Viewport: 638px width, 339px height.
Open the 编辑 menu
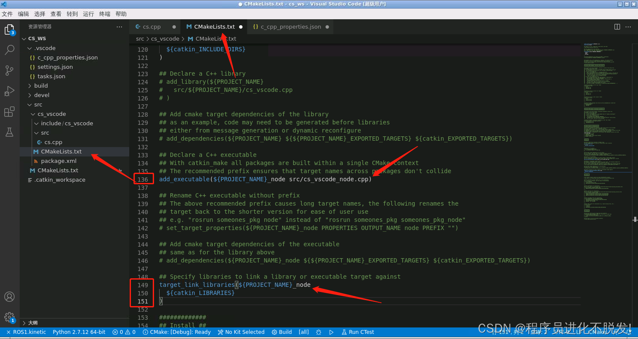point(24,14)
